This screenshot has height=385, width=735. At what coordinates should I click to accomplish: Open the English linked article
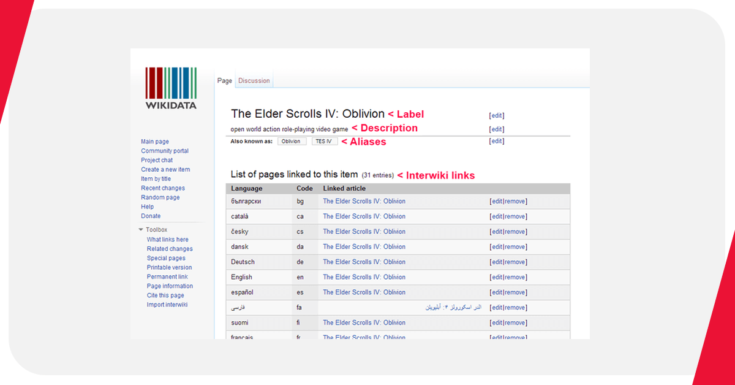pyautogui.click(x=364, y=277)
